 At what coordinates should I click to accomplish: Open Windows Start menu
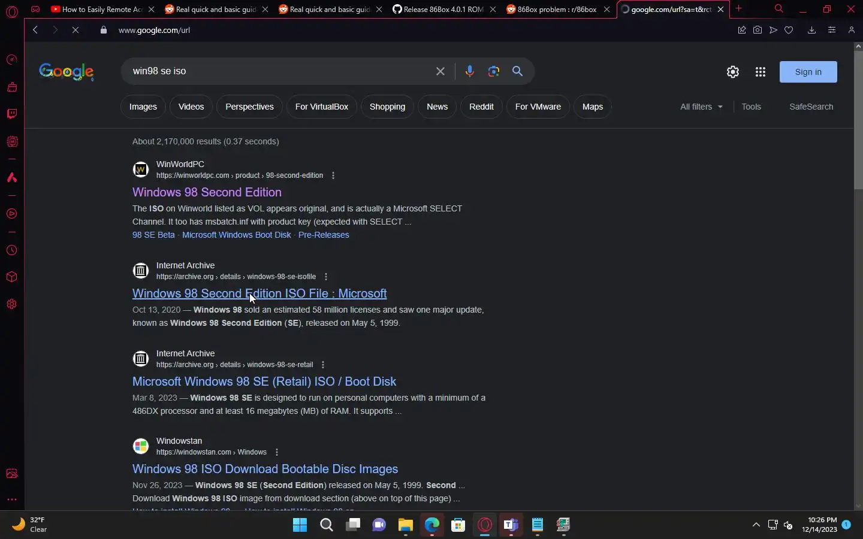click(300, 525)
